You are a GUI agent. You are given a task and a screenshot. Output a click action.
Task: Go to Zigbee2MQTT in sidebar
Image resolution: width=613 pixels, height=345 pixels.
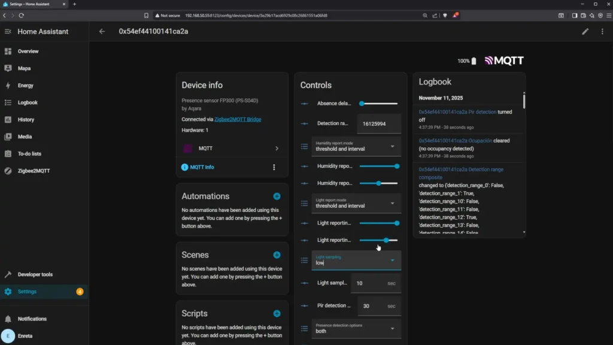click(x=34, y=171)
